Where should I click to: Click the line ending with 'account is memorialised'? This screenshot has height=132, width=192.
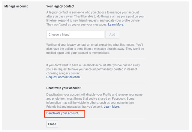click(x=78, y=53)
